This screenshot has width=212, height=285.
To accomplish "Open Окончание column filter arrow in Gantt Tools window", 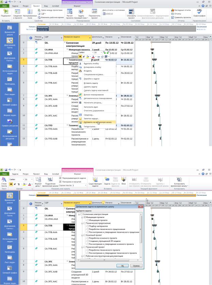I will 133,38.
